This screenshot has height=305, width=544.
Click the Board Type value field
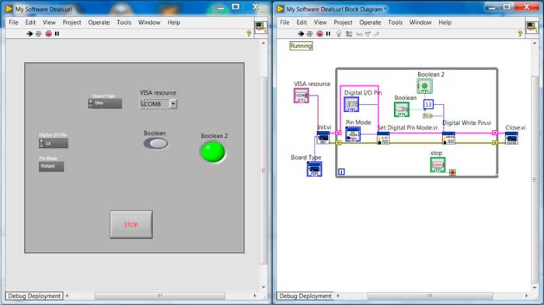point(107,103)
